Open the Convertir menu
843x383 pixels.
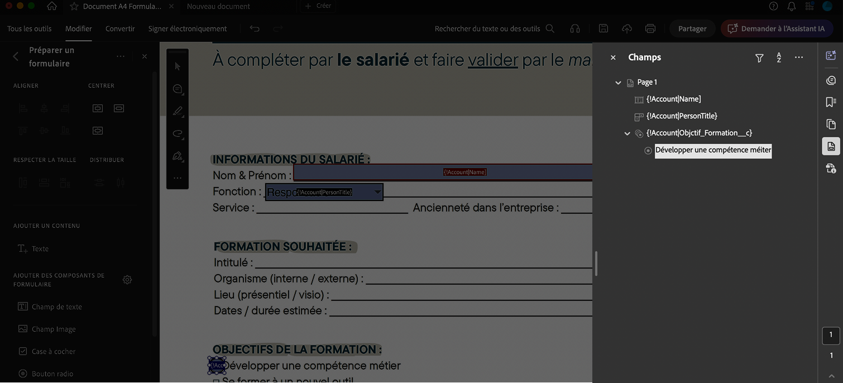120,28
